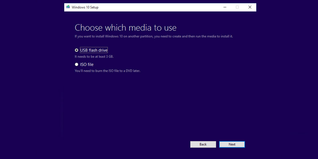Click the 'You'll need to burn the ISO file' note
318x159 pixels.
point(107,71)
